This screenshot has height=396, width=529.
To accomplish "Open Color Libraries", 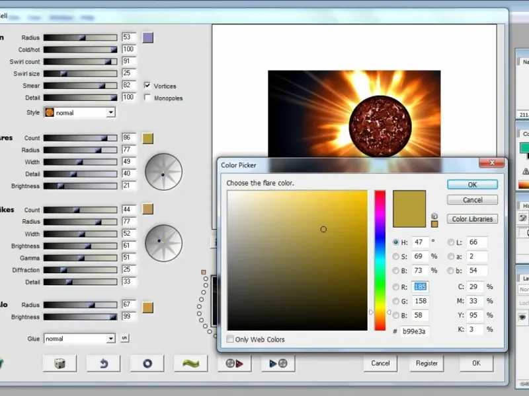I will click(x=472, y=219).
